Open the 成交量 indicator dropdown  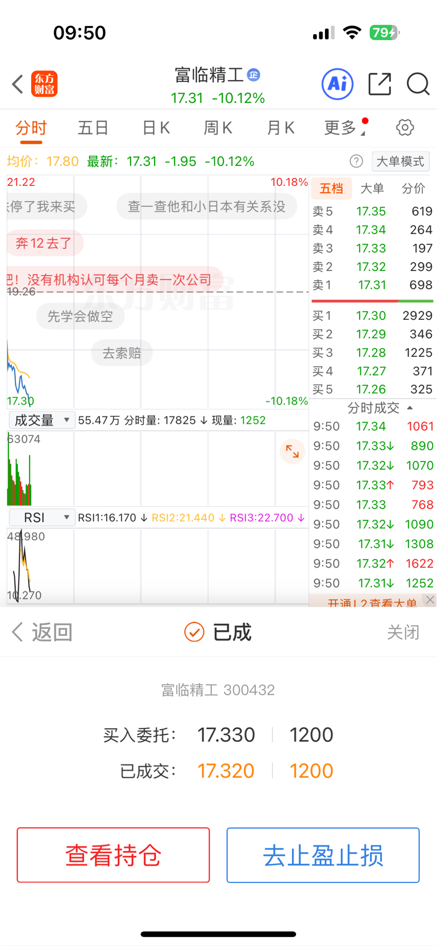click(x=41, y=420)
